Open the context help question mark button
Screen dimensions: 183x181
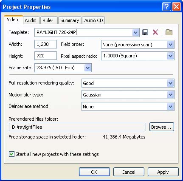coord(166,6)
